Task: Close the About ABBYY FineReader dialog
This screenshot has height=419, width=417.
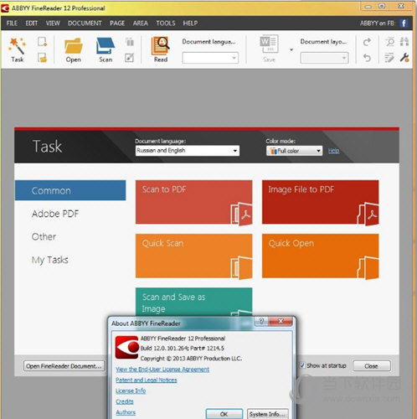Action: (281, 321)
